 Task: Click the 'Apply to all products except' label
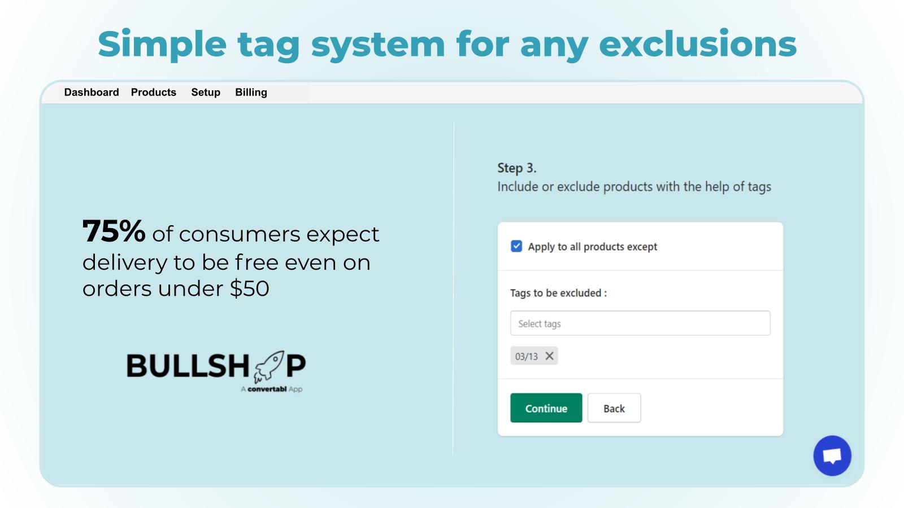tap(592, 247)
